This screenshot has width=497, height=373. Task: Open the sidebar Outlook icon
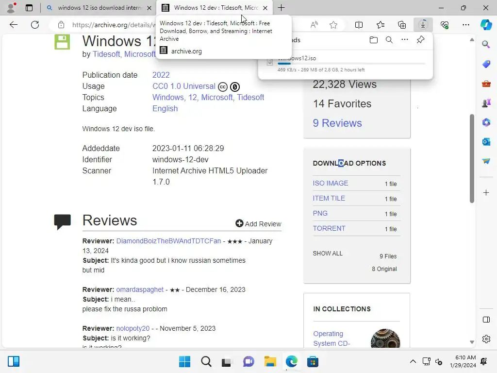(486, 142)
